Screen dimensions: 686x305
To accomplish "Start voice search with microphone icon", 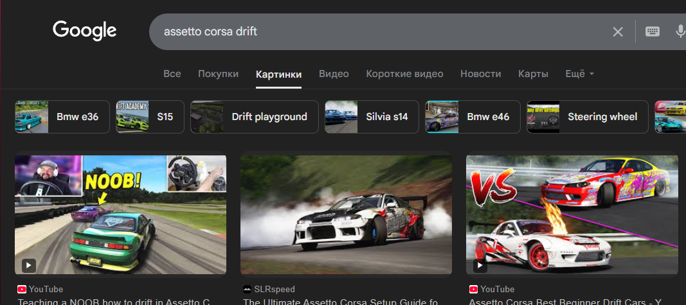I will pos(680,31).
